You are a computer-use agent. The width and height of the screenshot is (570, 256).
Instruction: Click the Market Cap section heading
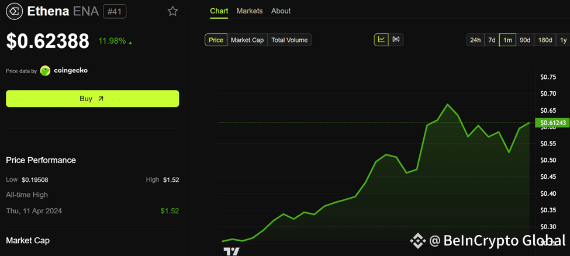coord(27,240)
